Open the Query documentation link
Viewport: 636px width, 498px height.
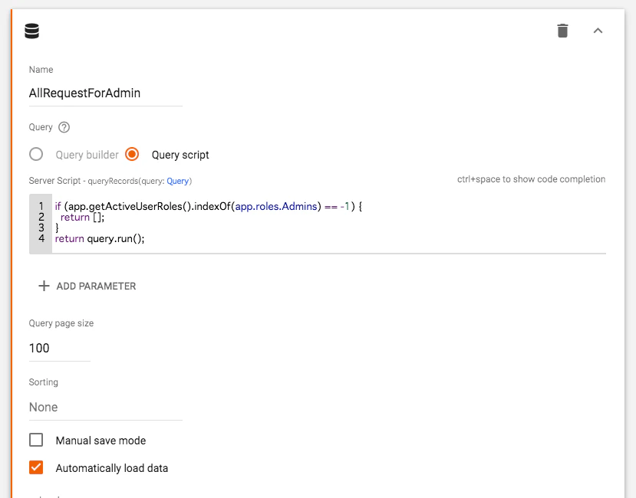click(178, 181)
